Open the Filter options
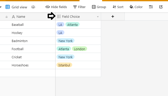Image resolution: width=168 pixels, height=96 pixels. 79,7
